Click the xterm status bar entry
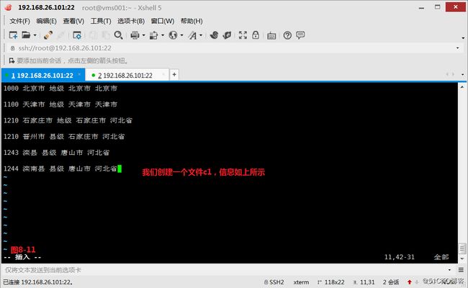Viewport: 468px width, 288px height. pyautogui.click(x=301, y=282)
